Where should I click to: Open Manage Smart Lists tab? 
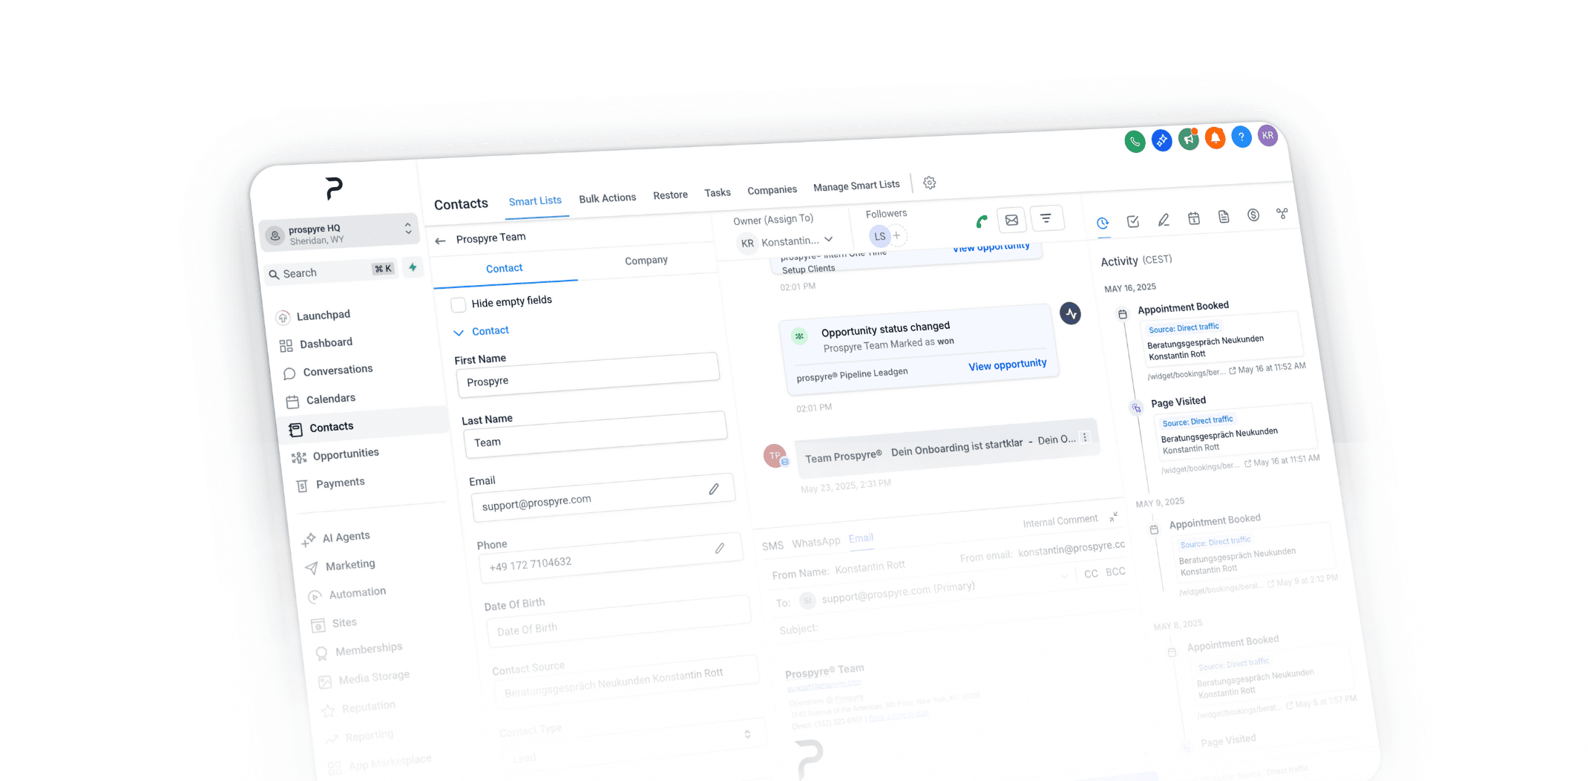coord(856,186)
